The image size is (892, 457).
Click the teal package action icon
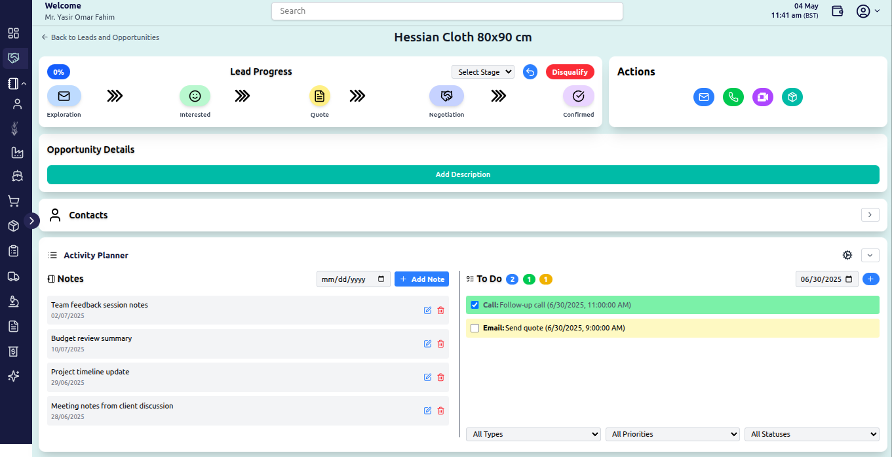pyautogui.click(x=792, y=97)
